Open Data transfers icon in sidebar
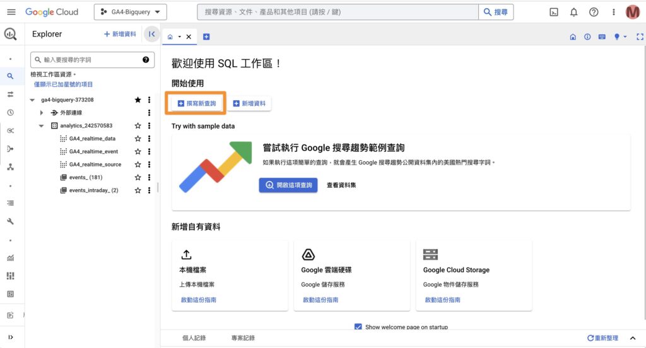Screen dimensions: 646x348 pos(10,95)
